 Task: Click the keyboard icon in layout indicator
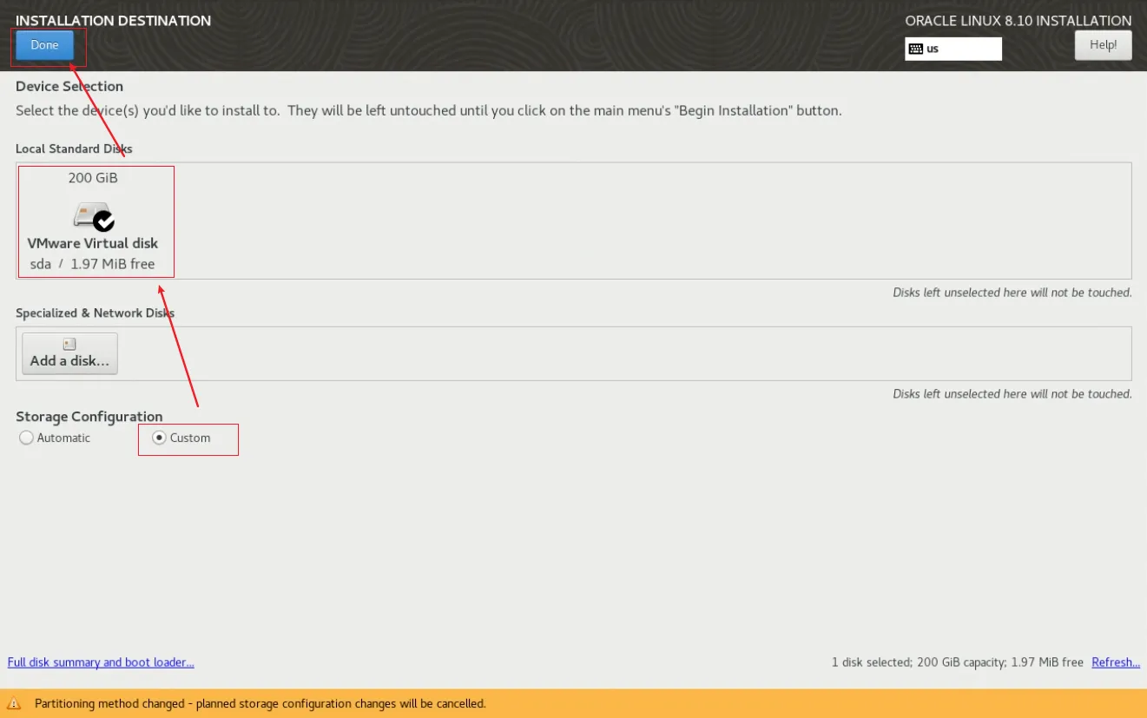tap(915, 49)
